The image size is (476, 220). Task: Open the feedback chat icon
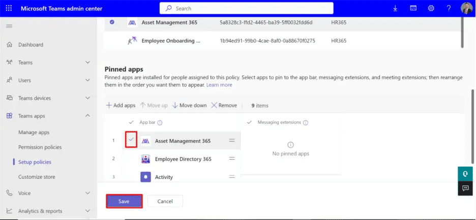tap(465, 188)
